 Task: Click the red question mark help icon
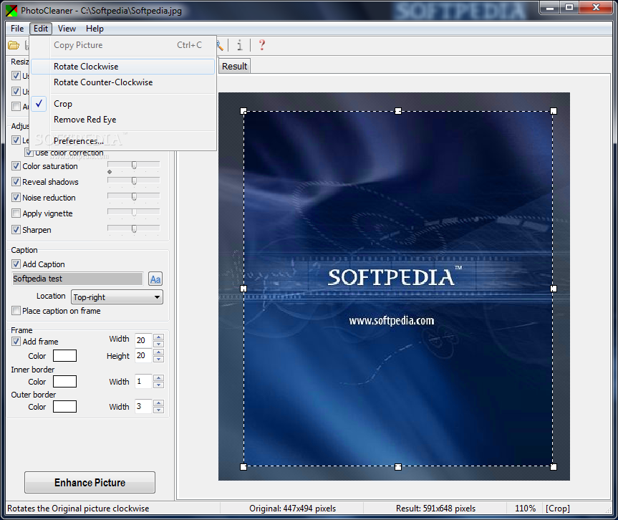pos(261,45)
